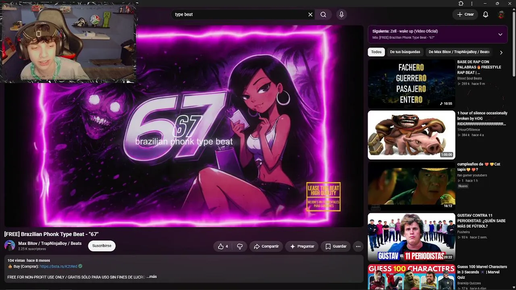The image size is (516, 290).
Task: Visit the Blood Soul Beats channel
Action: [x=470, y=79]
